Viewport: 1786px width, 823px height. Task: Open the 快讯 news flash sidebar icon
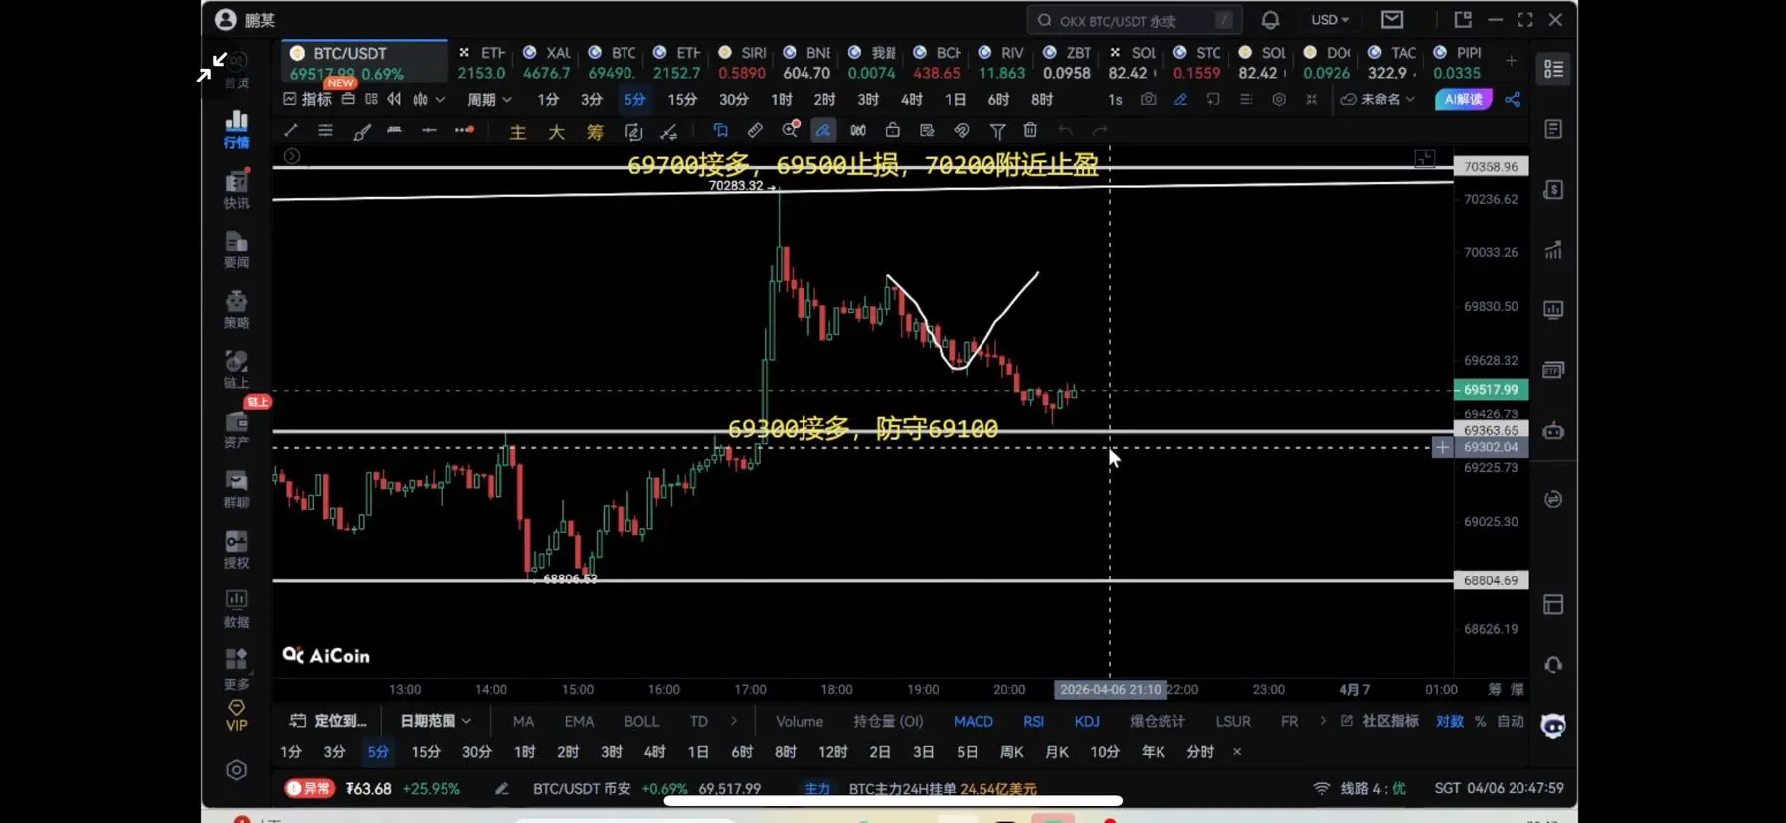236,189
